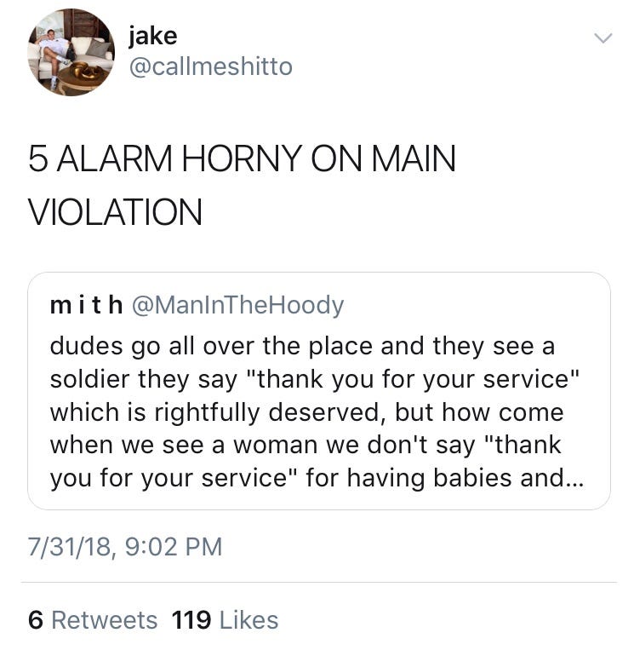Click quoted line starting with when we see

pos(306,446)
